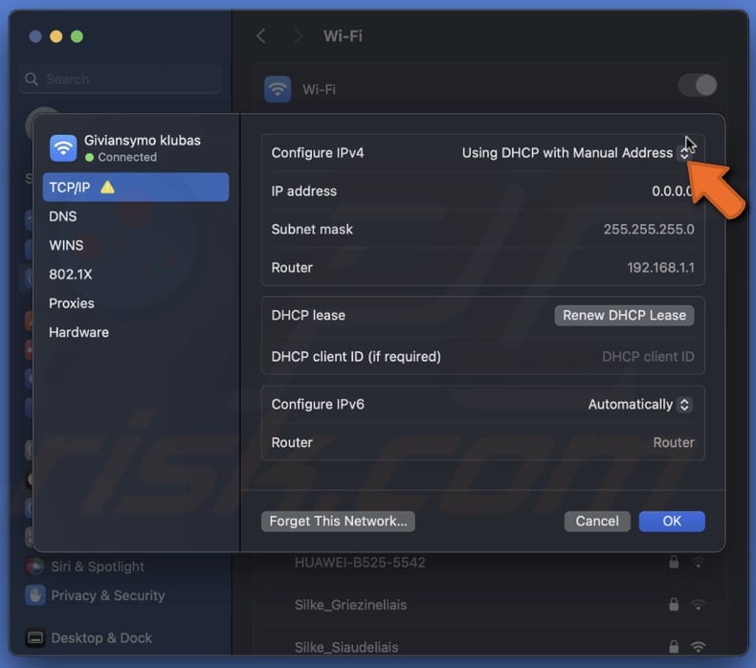Click the green zoom window button

coord(77,36)
